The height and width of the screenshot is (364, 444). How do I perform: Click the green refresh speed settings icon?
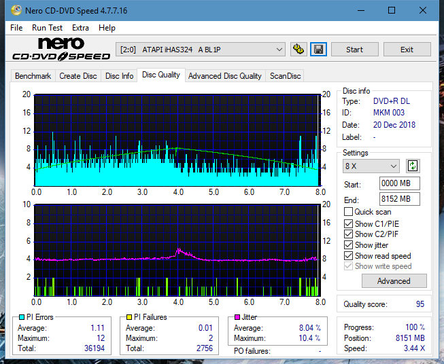(413, 166)
